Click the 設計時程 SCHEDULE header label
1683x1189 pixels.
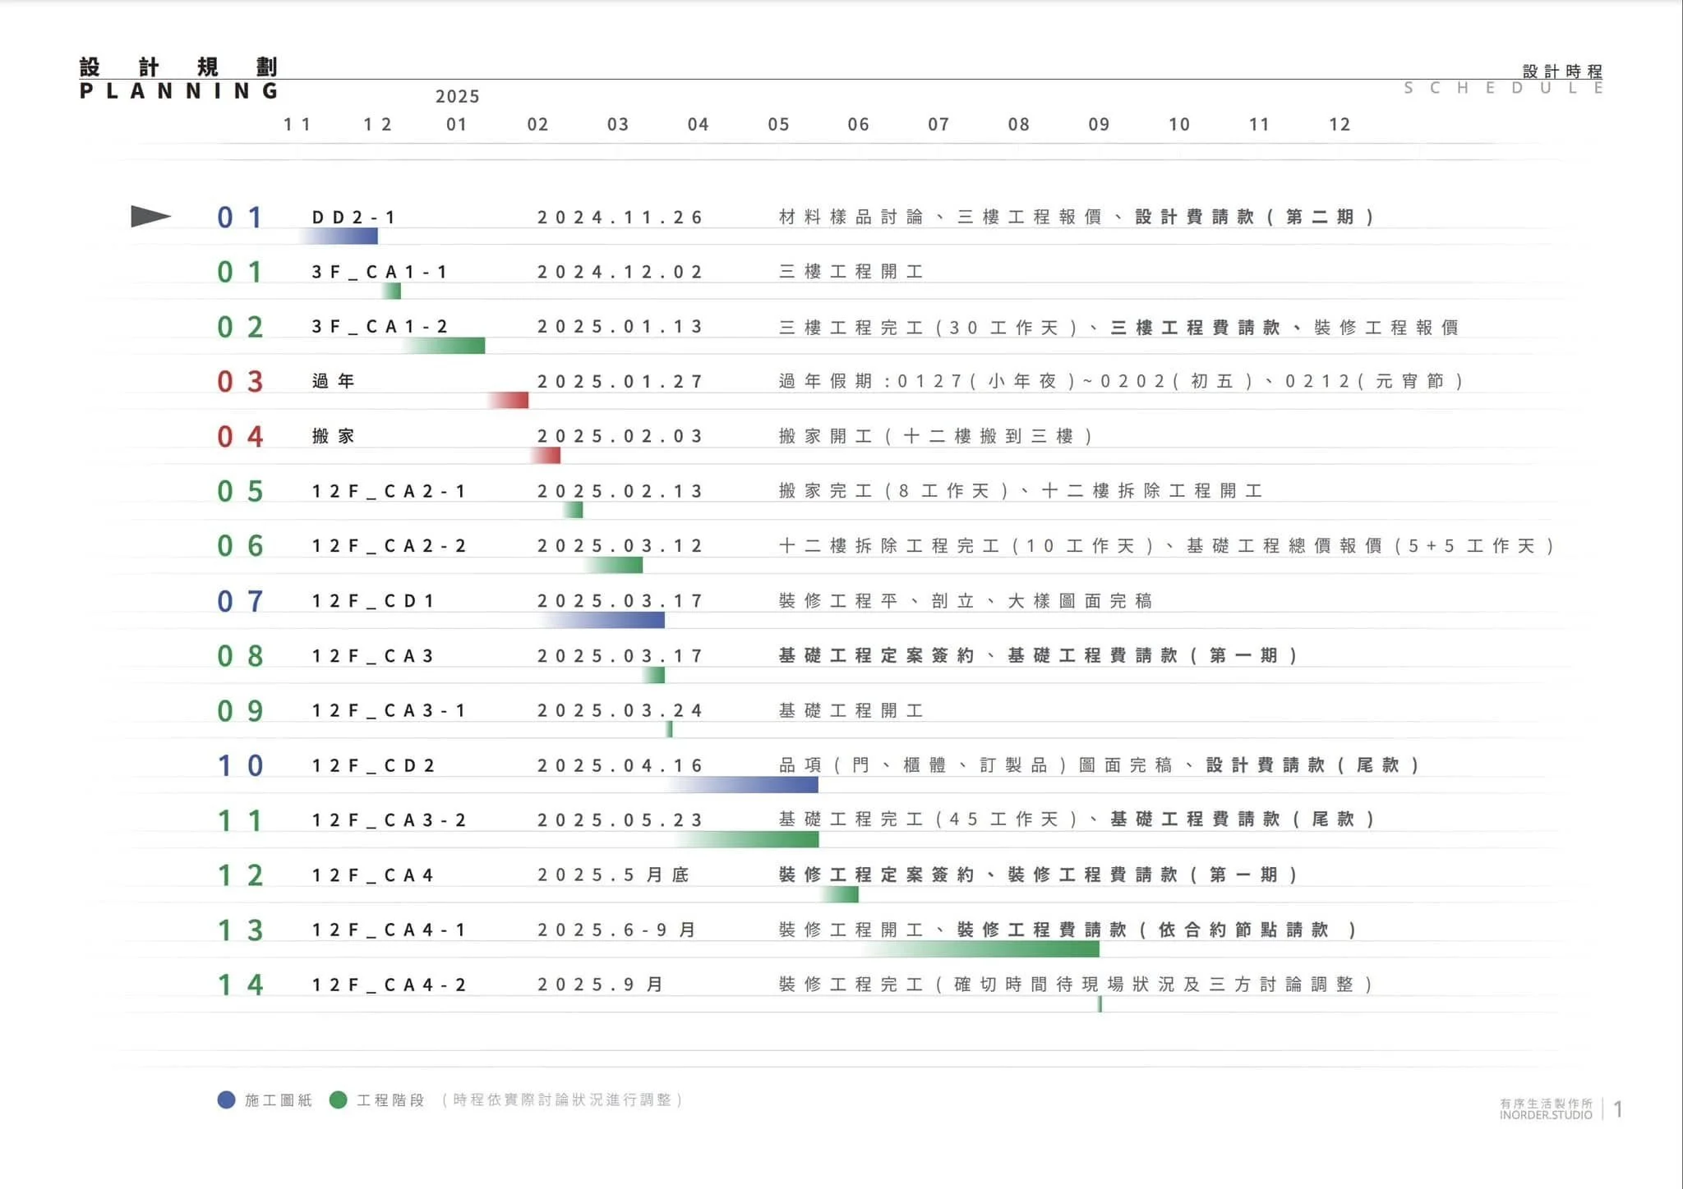click(x=1504, y=80)
